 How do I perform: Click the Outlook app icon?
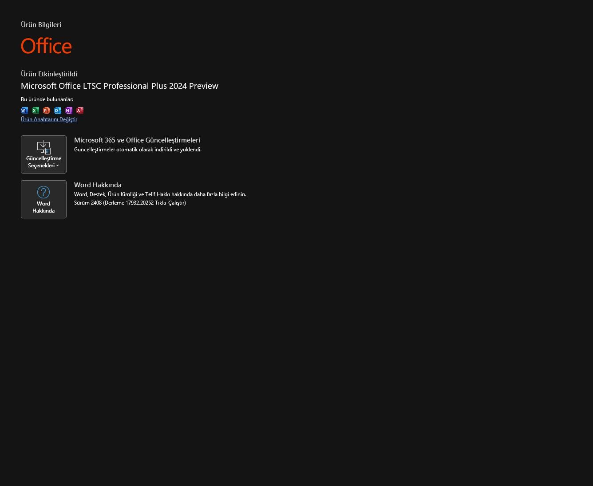coord(58,111)
